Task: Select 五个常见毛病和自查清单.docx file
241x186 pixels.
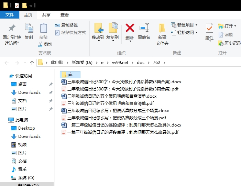Action: tap(109, 96)
